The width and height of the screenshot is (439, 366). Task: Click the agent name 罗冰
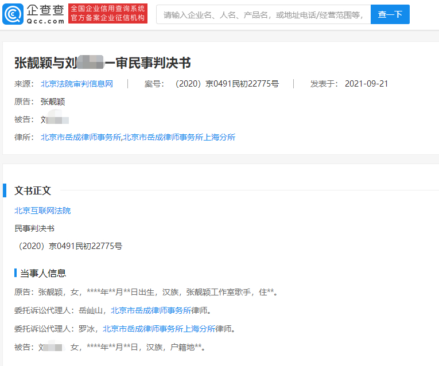click(x=87, y=329)
